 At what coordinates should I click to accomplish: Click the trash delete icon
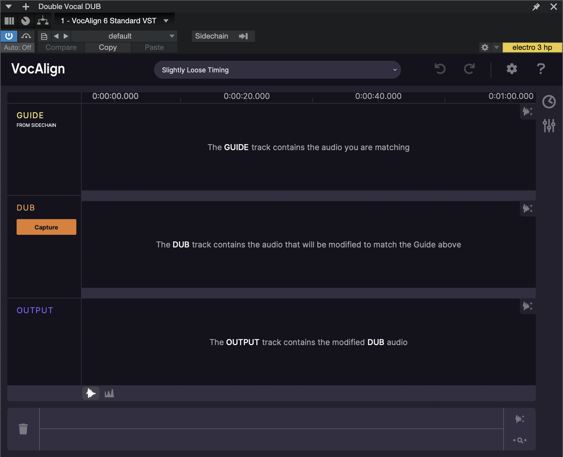point(23,429)
